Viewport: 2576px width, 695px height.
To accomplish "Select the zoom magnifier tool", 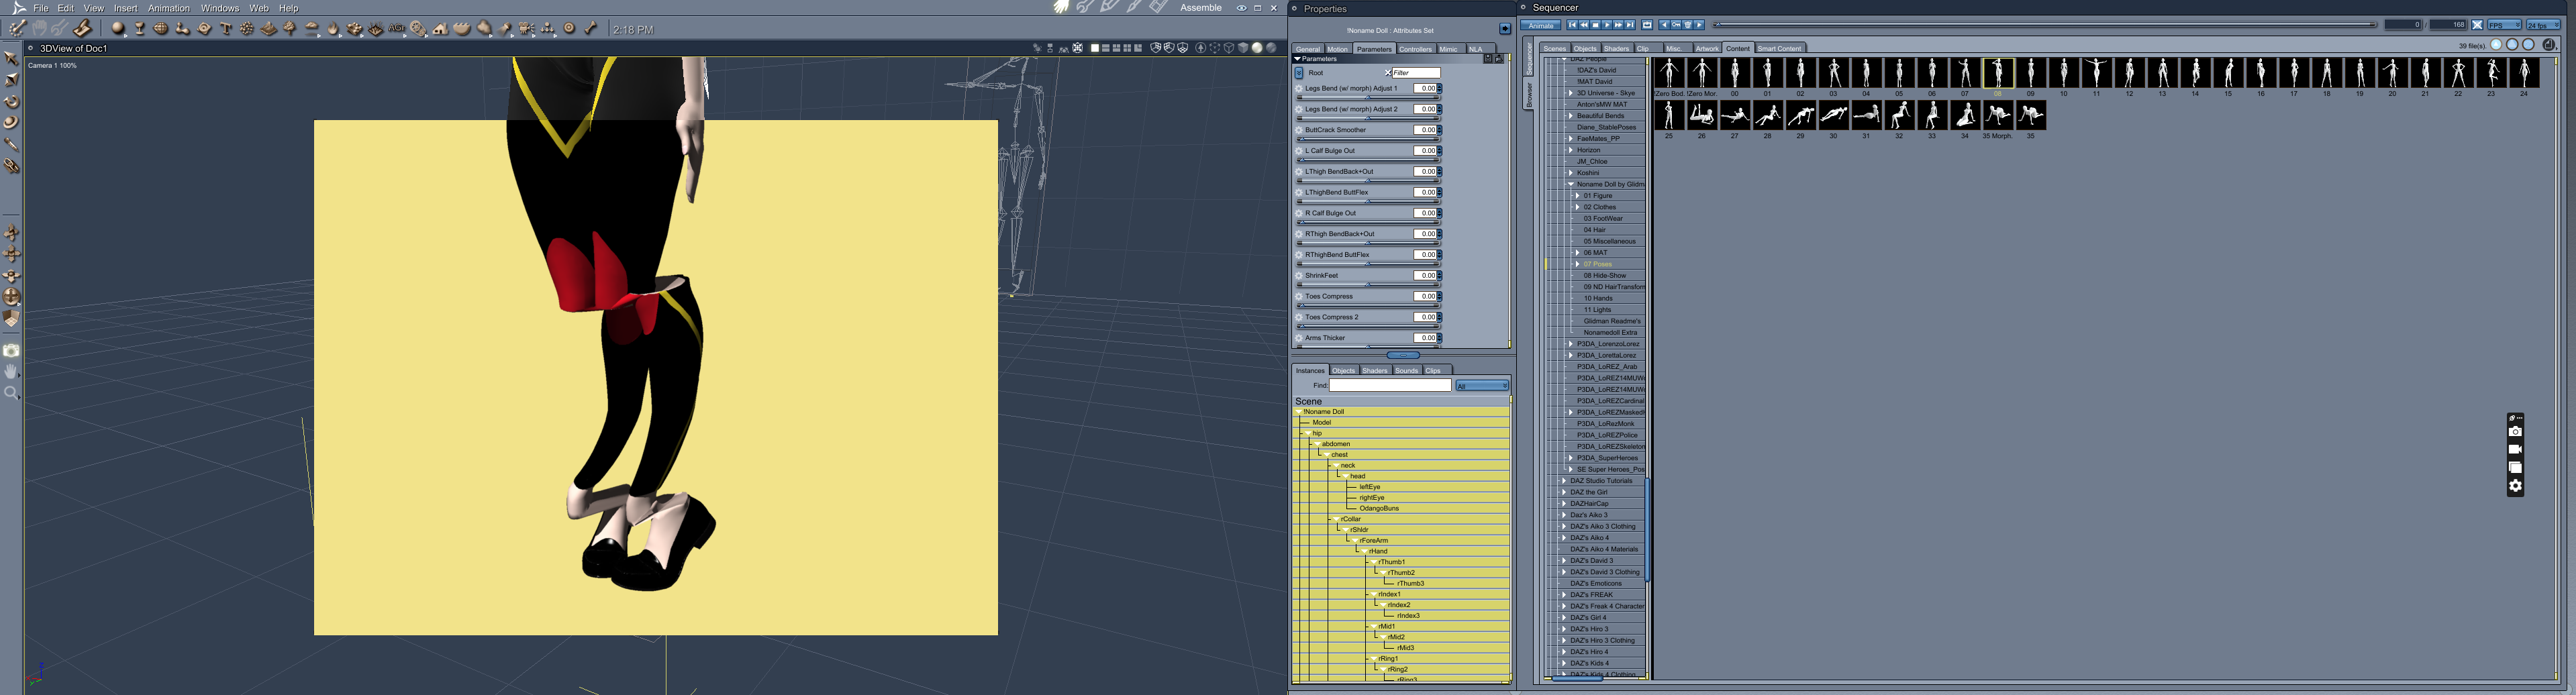I will tap(11, 393).
